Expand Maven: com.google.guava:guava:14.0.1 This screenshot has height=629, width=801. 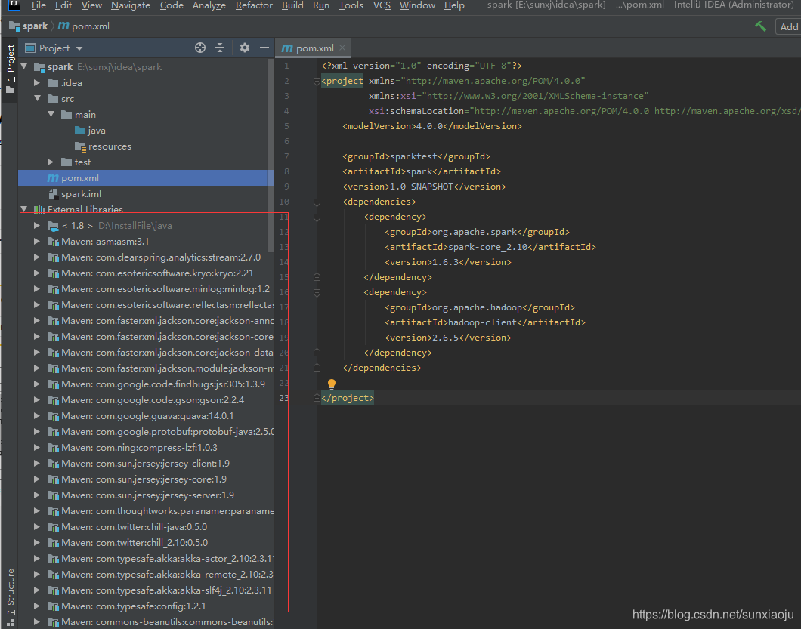coord(37,415)
